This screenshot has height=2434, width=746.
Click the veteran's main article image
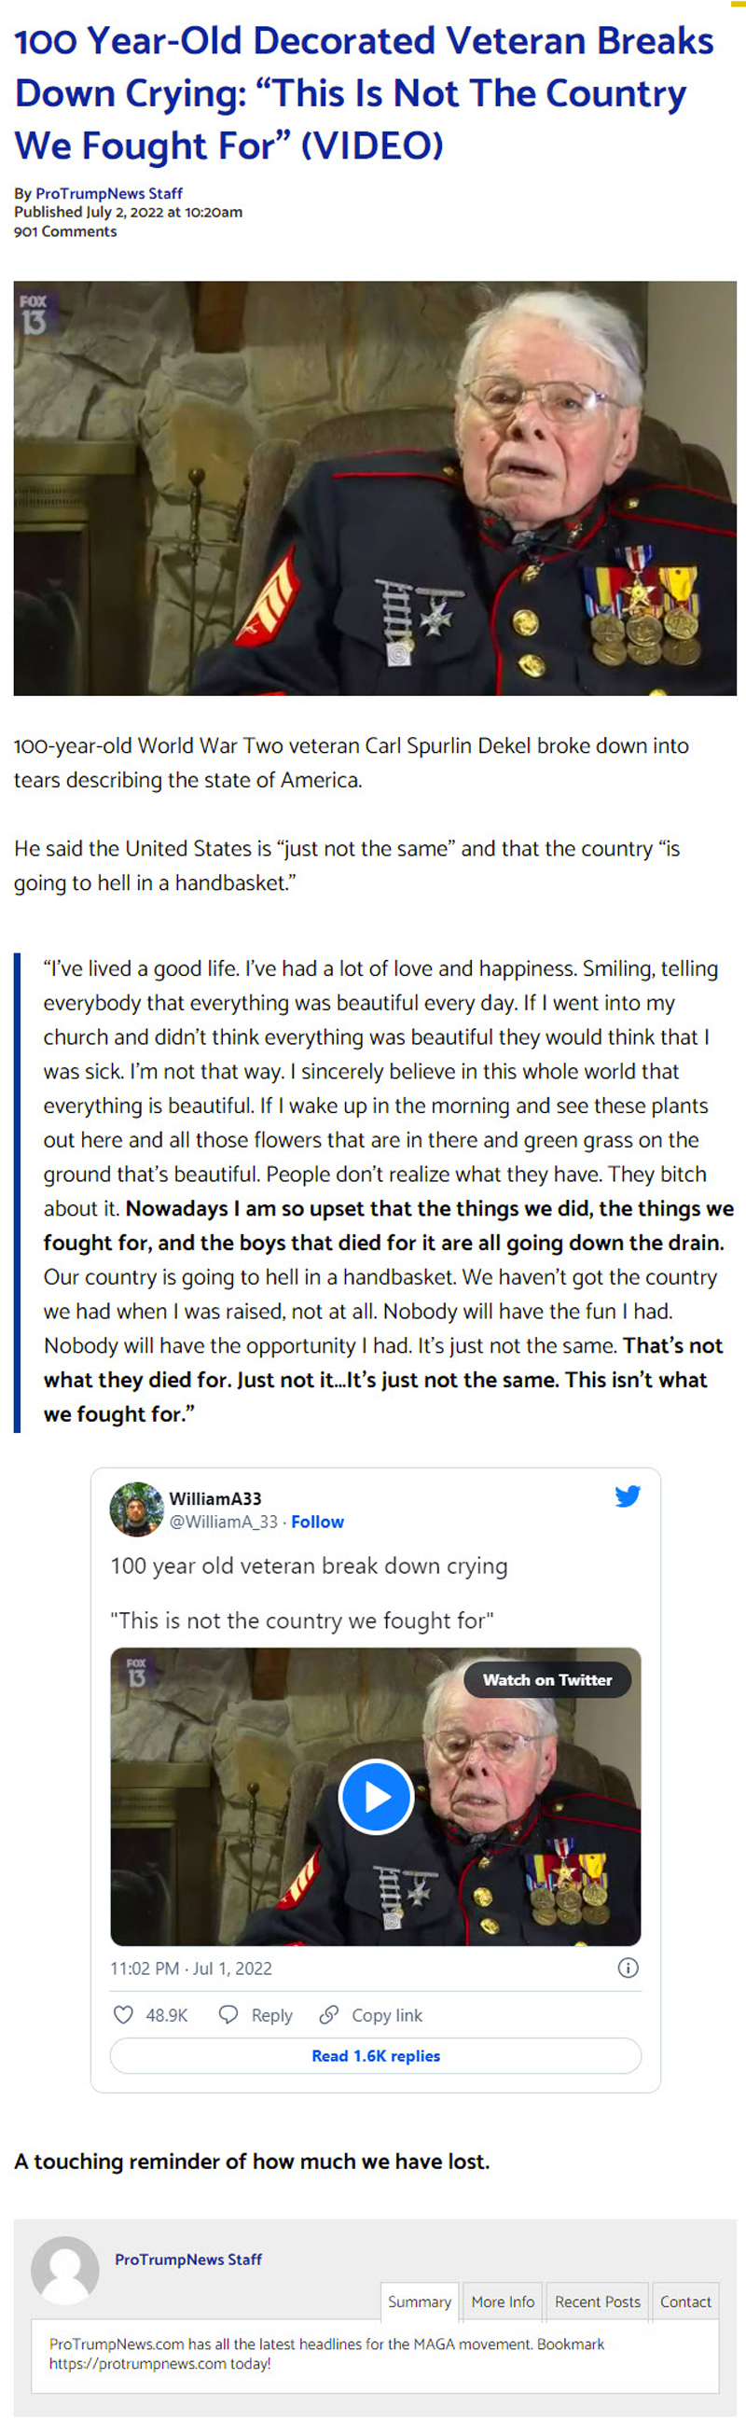375,488
